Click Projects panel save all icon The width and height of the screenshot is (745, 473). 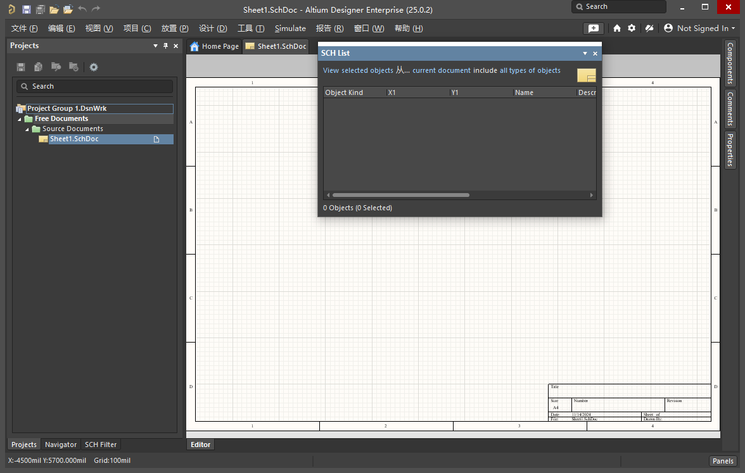pyautogui.click(x=39, y=67)
